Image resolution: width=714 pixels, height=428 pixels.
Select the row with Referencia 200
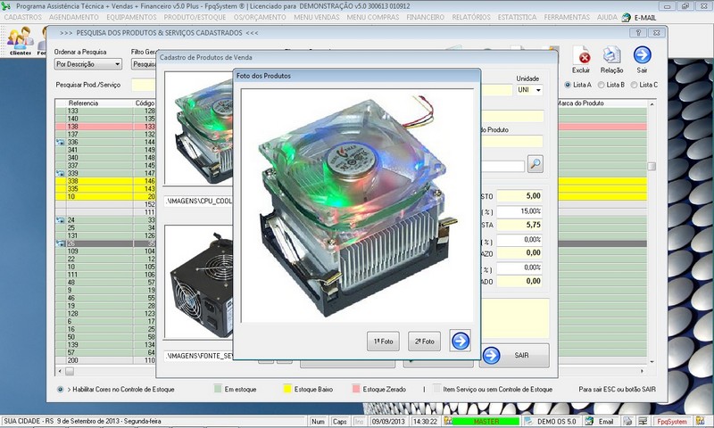[105, 360]
